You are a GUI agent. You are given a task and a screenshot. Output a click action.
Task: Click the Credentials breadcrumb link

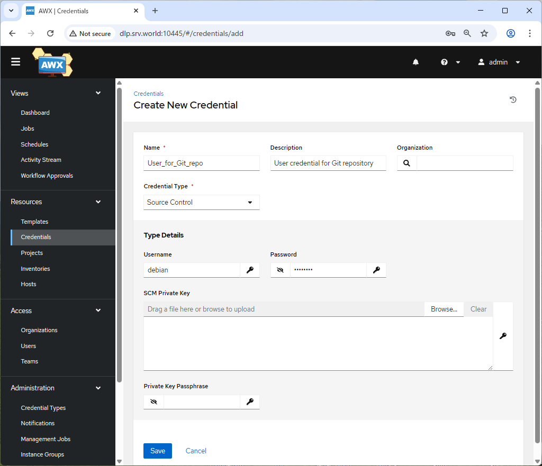click(x=149, y=94)
